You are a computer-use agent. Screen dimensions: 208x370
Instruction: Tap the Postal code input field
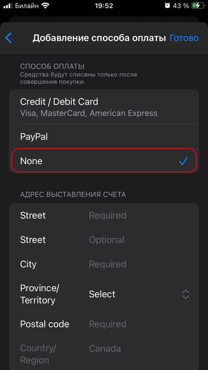139,324
